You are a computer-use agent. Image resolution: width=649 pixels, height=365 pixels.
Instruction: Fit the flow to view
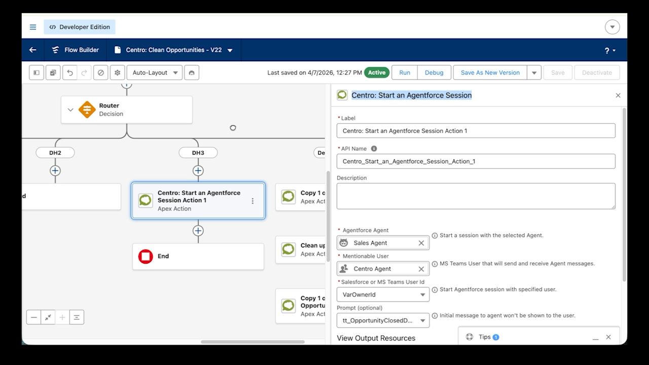click(x=48, y=317)
